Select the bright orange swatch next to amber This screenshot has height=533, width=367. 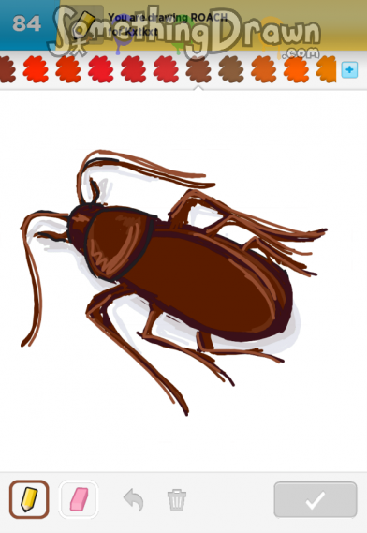(296, 69)
